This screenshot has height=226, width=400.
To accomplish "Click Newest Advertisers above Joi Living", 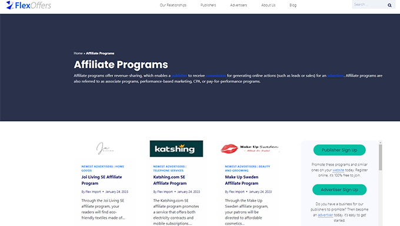I will pyautogui.click(x=97, y=167).
